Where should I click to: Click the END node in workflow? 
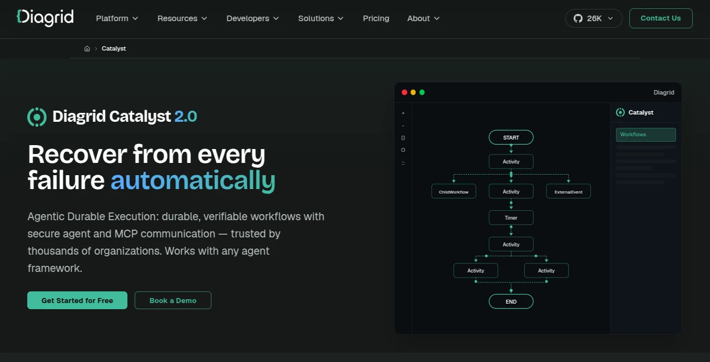click(511, 301)
